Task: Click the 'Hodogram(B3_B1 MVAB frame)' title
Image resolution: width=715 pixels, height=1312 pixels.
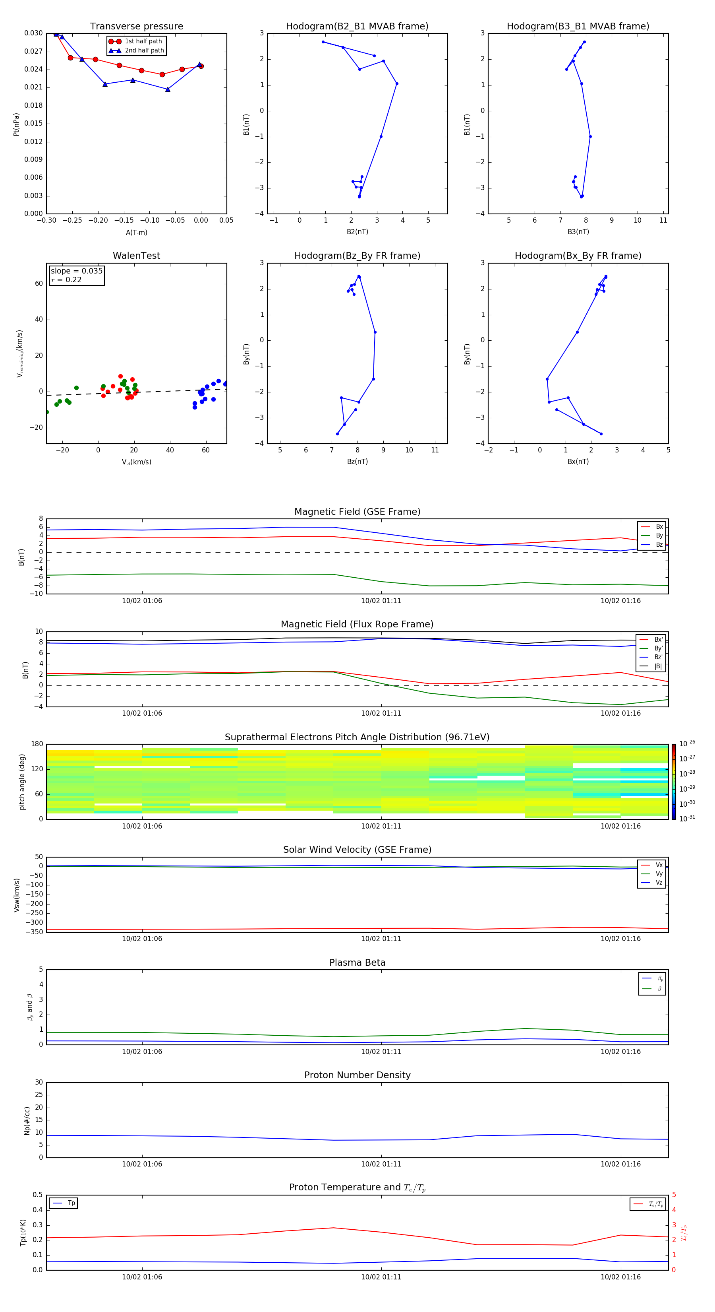Action: [x=578, y=26]
